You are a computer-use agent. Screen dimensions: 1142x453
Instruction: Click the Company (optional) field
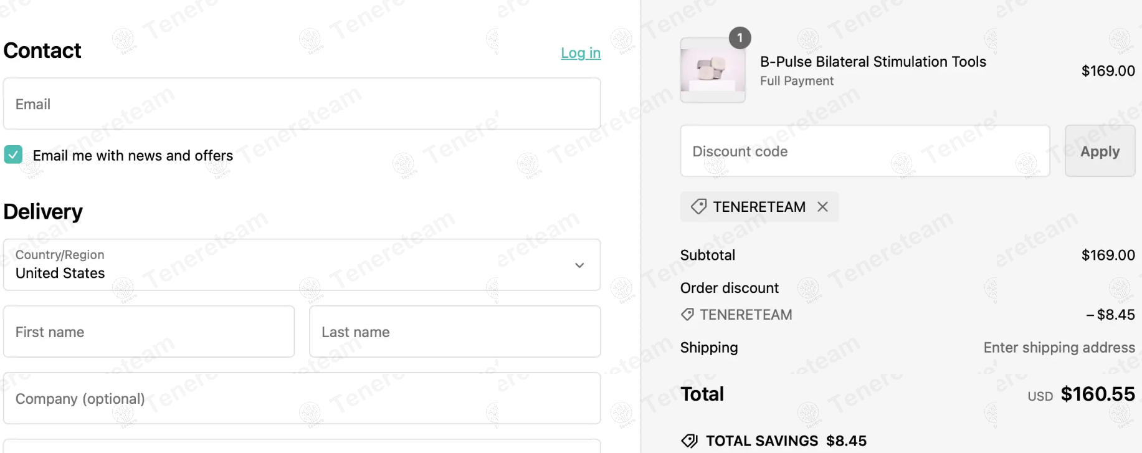point(302,399)
